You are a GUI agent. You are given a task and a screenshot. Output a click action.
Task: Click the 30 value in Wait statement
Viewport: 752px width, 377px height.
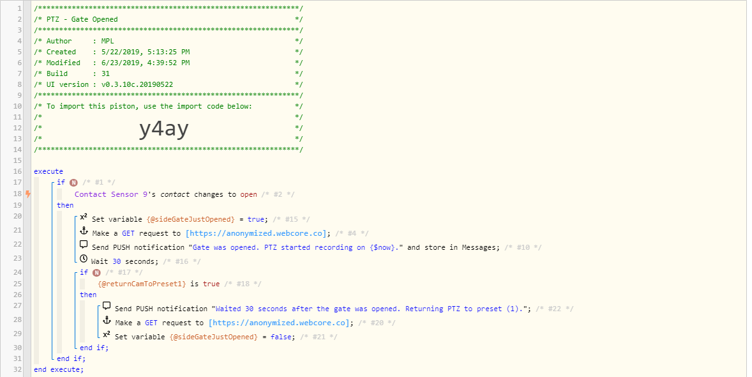(117, 261)
